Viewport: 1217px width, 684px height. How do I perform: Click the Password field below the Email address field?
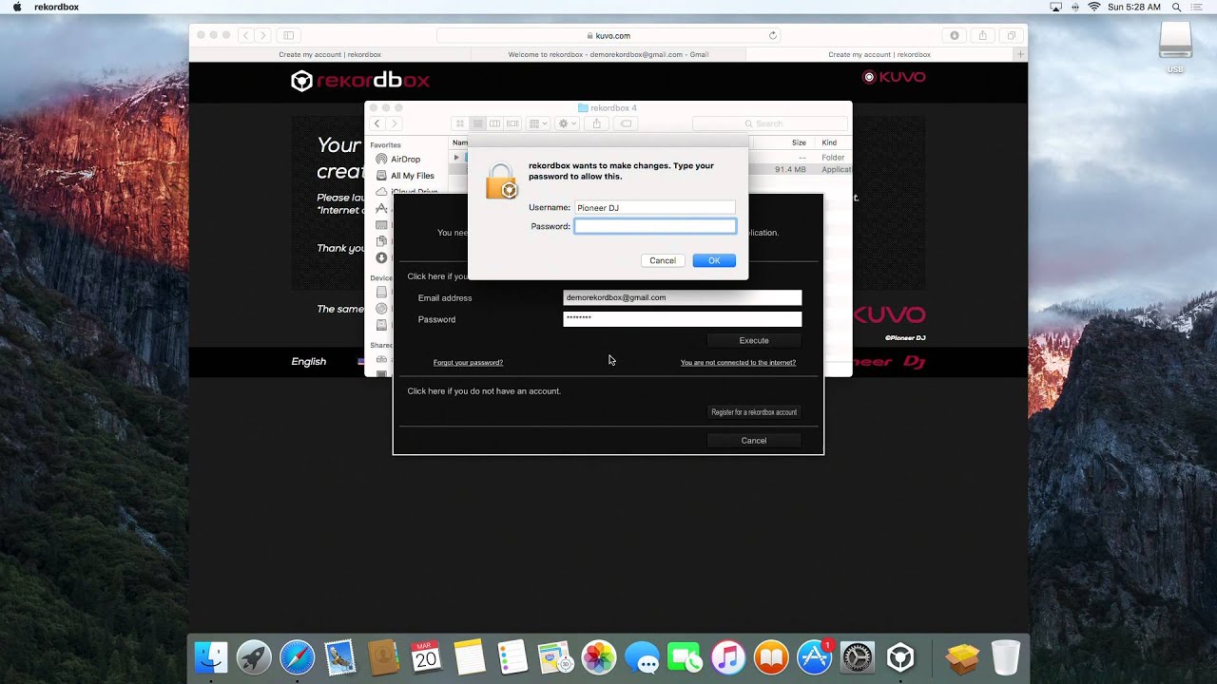(682, 319)
